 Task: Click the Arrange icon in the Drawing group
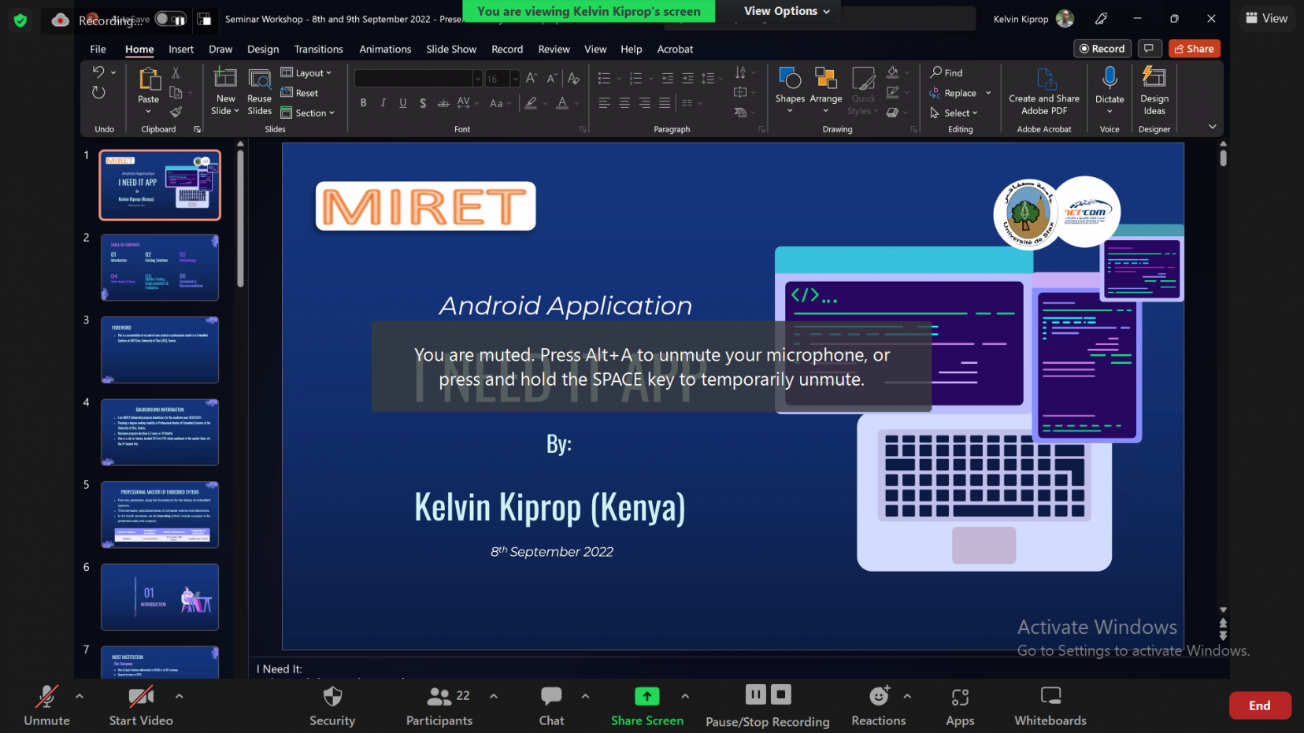(x=825, y=88)
